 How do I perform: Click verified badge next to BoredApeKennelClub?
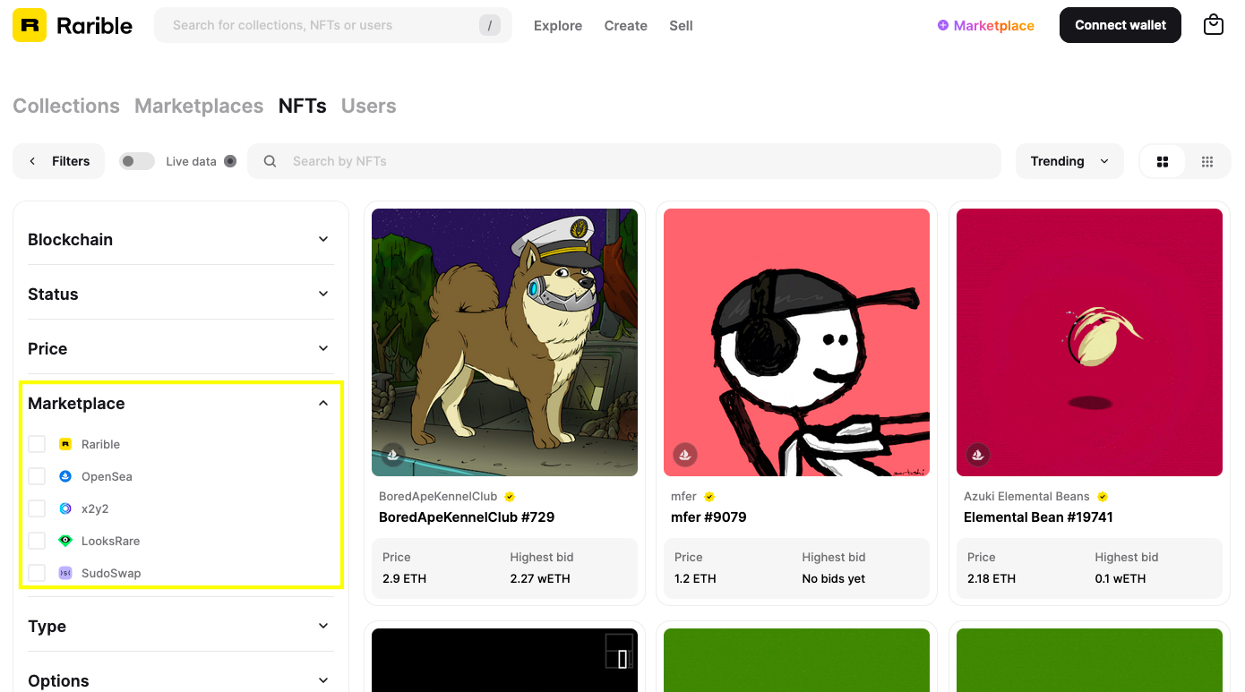[510, 497]
